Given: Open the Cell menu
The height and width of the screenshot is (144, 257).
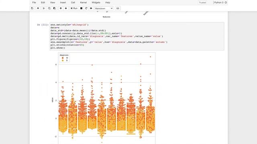Looking at the screenshot, I should [73, 2].
